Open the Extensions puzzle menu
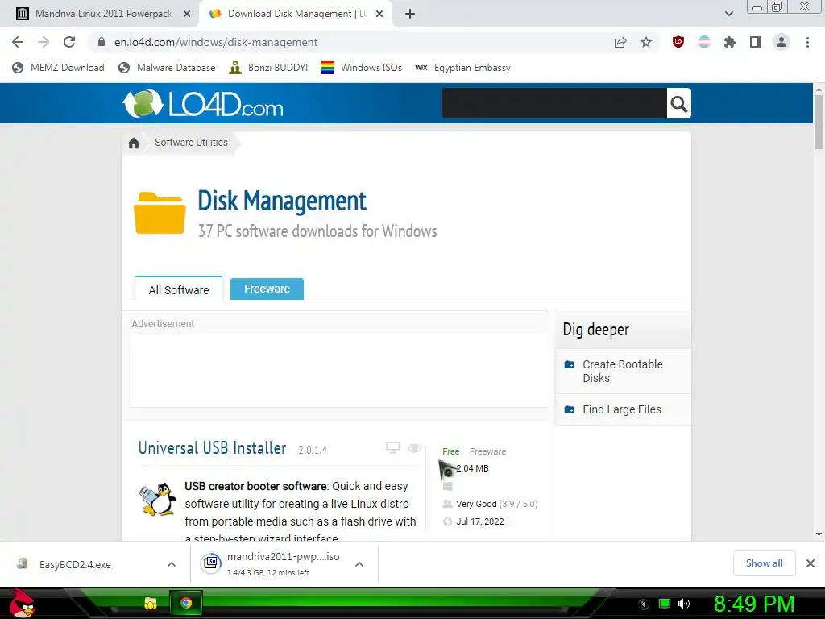 [729, 42]
